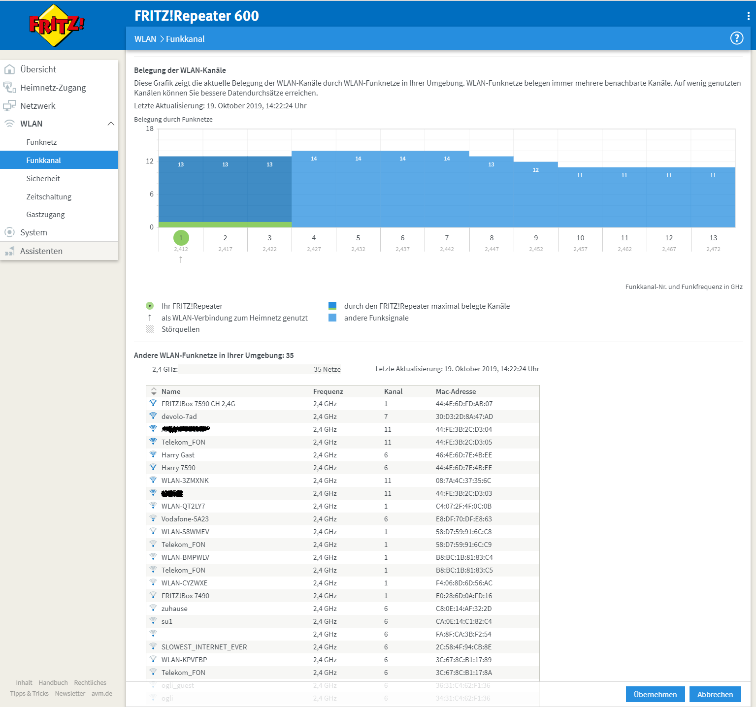Open the Funknetz submenu item

coord(41,142)
